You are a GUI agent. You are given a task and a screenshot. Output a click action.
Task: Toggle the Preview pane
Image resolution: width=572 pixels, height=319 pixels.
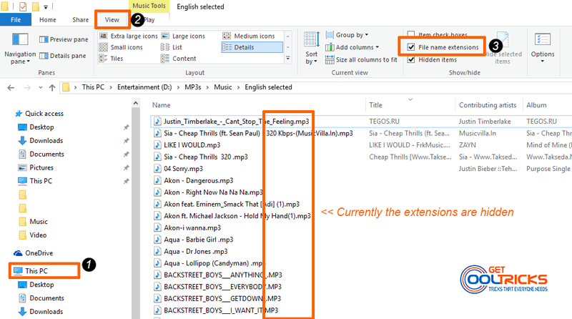click(x=64, y=39)
